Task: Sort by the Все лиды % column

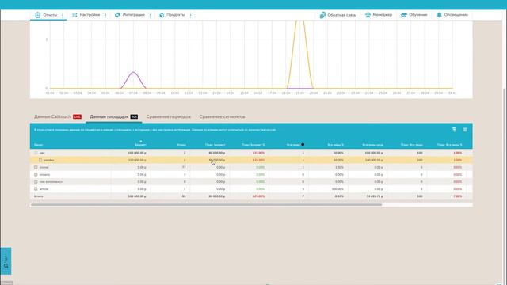Action: pyautogui.click(x=335, y=145)
